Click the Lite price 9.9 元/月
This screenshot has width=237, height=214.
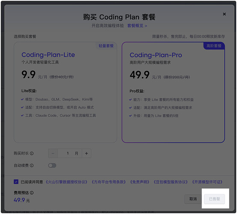(x=34, y=74)
